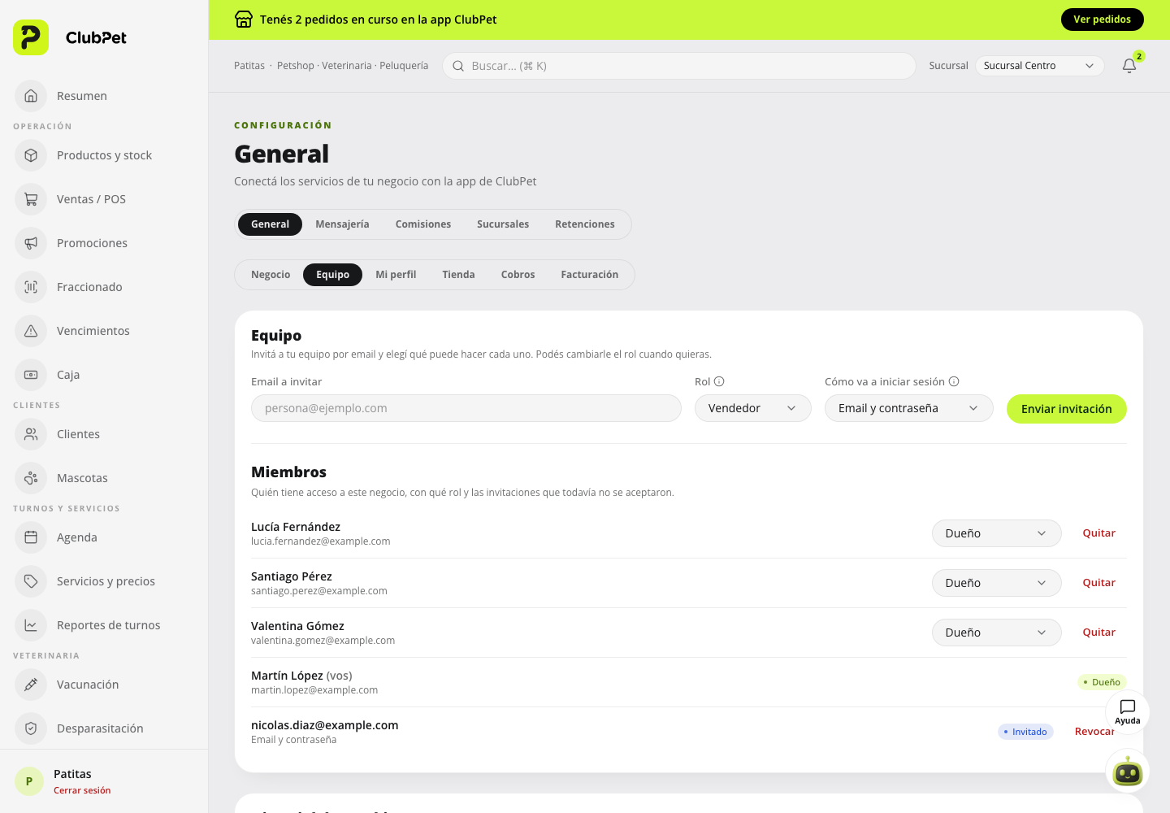This screenshot has width=1170, height=813.
Task: Click the search magnifier icon
Action: pyautogui.click(x=458, y=66)
